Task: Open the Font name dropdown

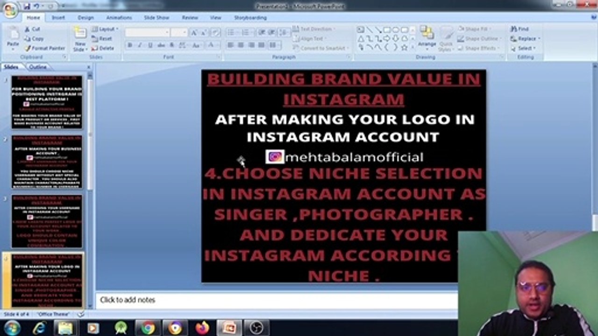Action: 167,33
